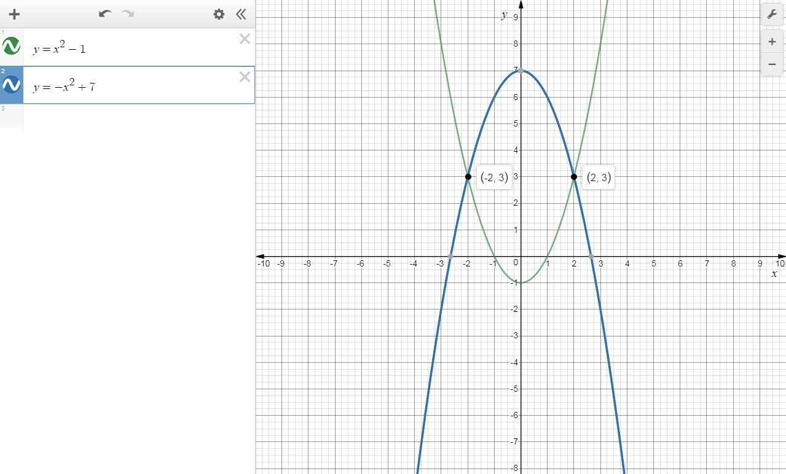Click into expression y = x² − 1

(x=138, y=47)
